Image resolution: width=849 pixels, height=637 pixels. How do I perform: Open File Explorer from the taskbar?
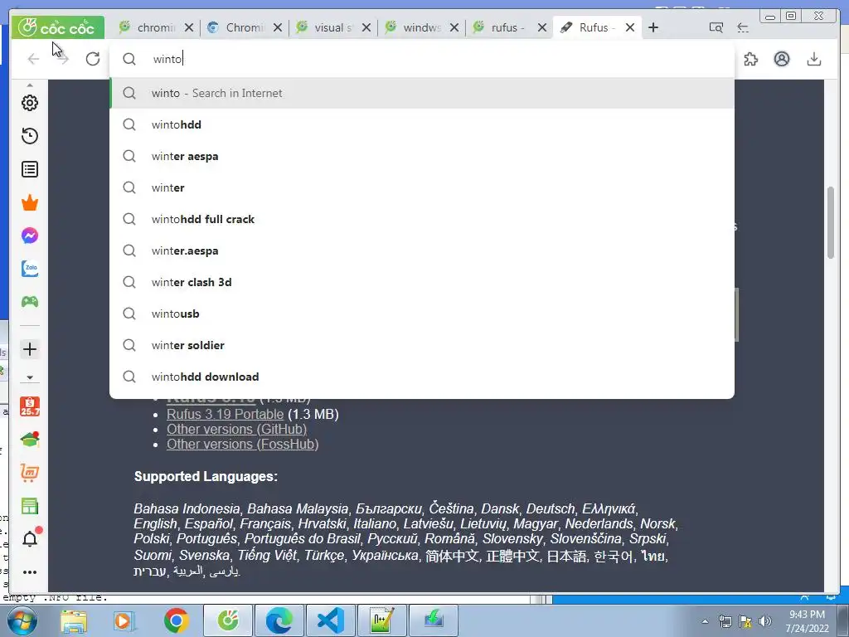(74, 620)
